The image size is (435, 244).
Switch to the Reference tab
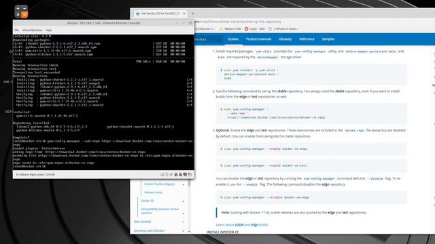click(307, 39)
